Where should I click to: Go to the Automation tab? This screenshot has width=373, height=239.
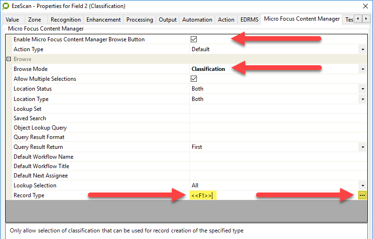[197, 20]
